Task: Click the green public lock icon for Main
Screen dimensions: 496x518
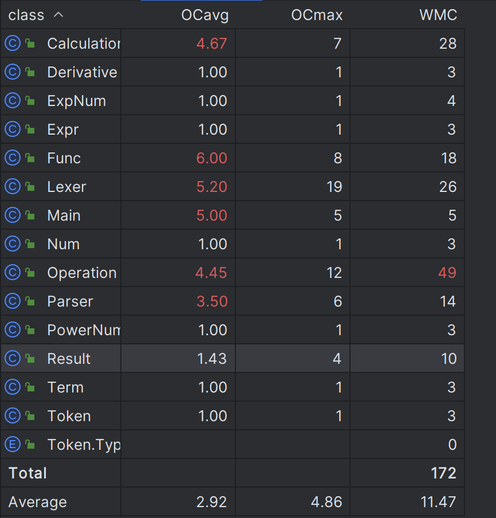Action: coord(30,215)
